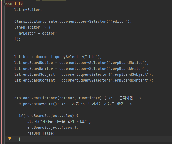Click the <script> opening tag

(14, 4)
